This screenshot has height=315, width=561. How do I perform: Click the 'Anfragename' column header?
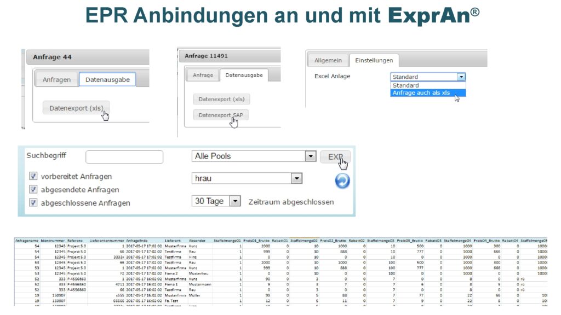pyautogui.click(x=27, y=241)
